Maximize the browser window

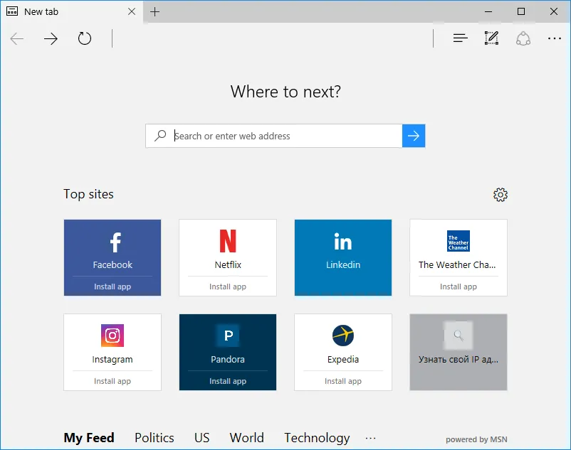[x=521, y=11]
